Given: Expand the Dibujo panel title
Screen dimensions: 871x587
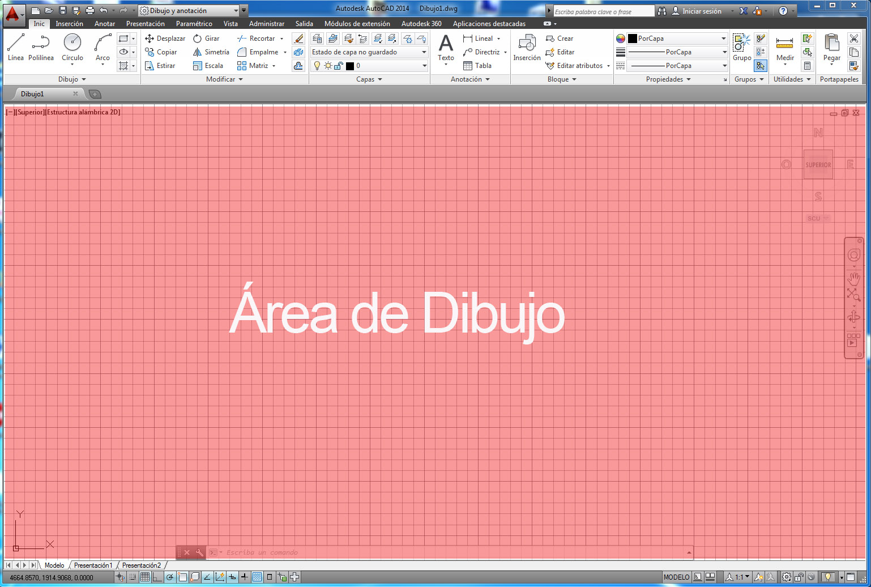Looking at the screenshot, I should [x=72, y=79].
